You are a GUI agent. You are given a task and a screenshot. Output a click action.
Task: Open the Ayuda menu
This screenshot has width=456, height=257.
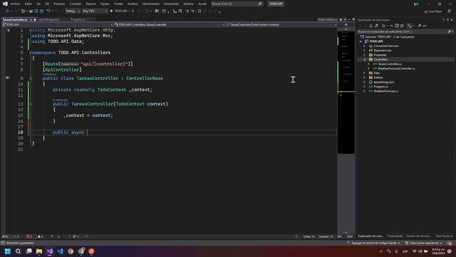(x=202, y=4)
